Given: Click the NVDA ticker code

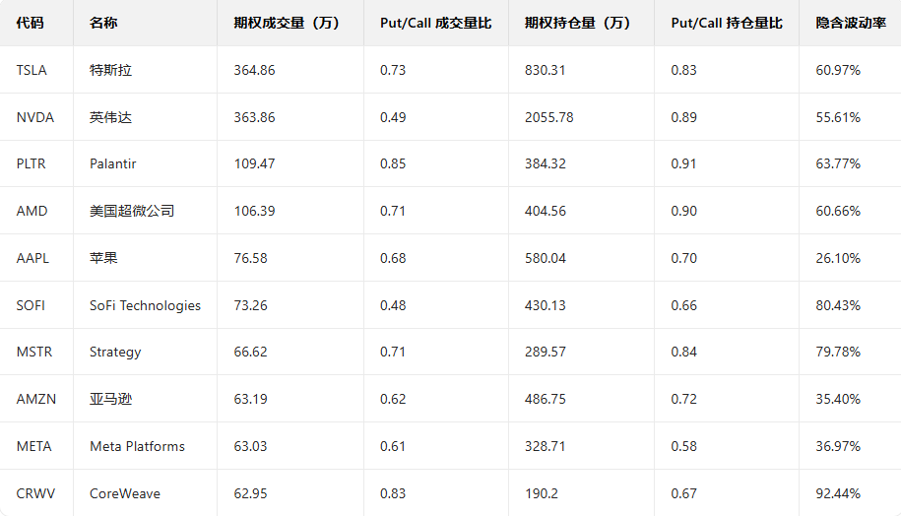Looking at the screenshot, I should click(x=34, y=117).
